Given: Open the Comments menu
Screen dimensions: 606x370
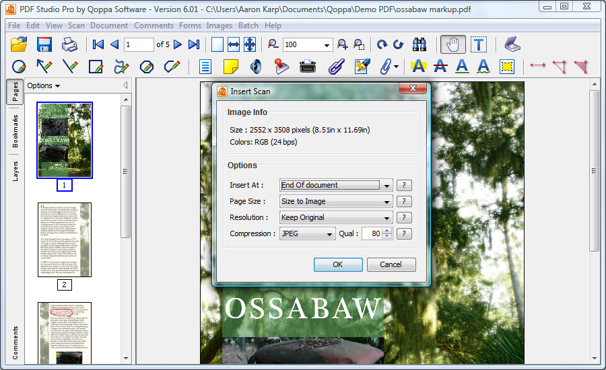Looking at the screenshot, I should click(x=154, y=26).
